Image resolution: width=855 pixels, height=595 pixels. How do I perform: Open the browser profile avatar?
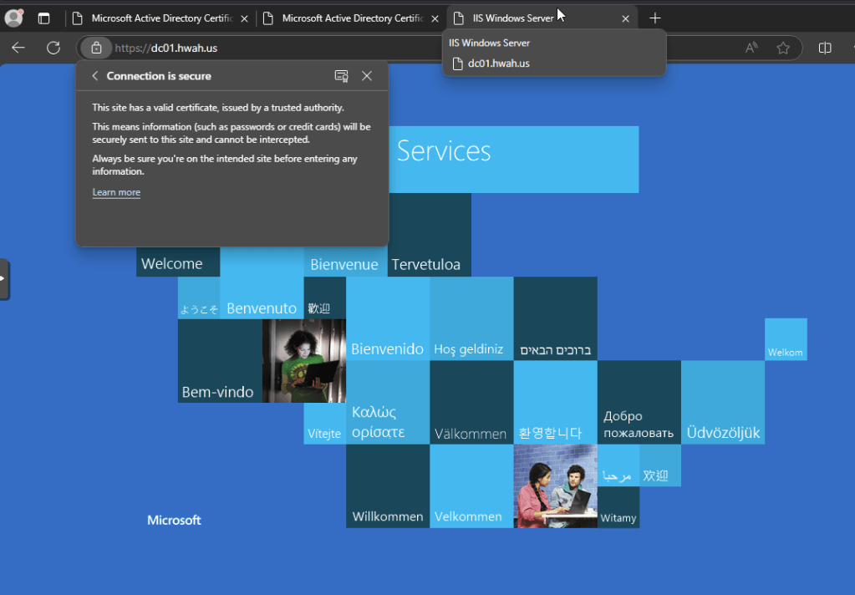[x=13, y=18]
